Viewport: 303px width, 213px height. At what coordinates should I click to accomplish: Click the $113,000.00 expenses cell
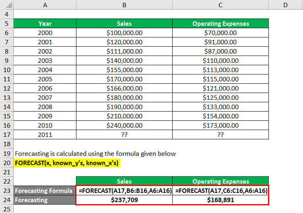[221, 70]
